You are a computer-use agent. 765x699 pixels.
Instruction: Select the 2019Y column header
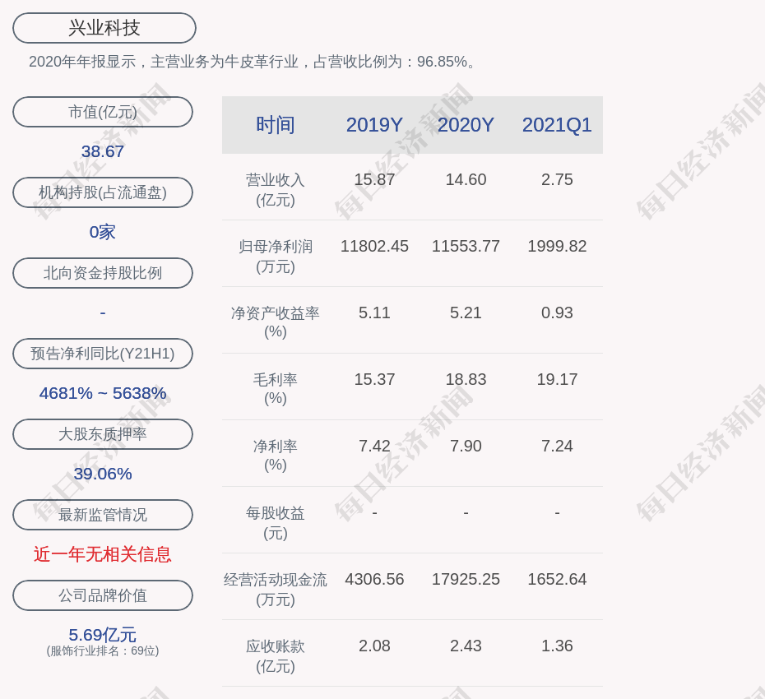click(x=374, y=125)
